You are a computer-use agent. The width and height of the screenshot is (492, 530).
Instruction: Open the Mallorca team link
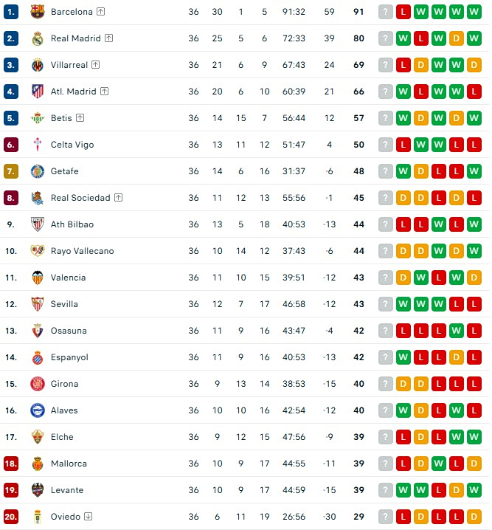[x=69, y=464]
